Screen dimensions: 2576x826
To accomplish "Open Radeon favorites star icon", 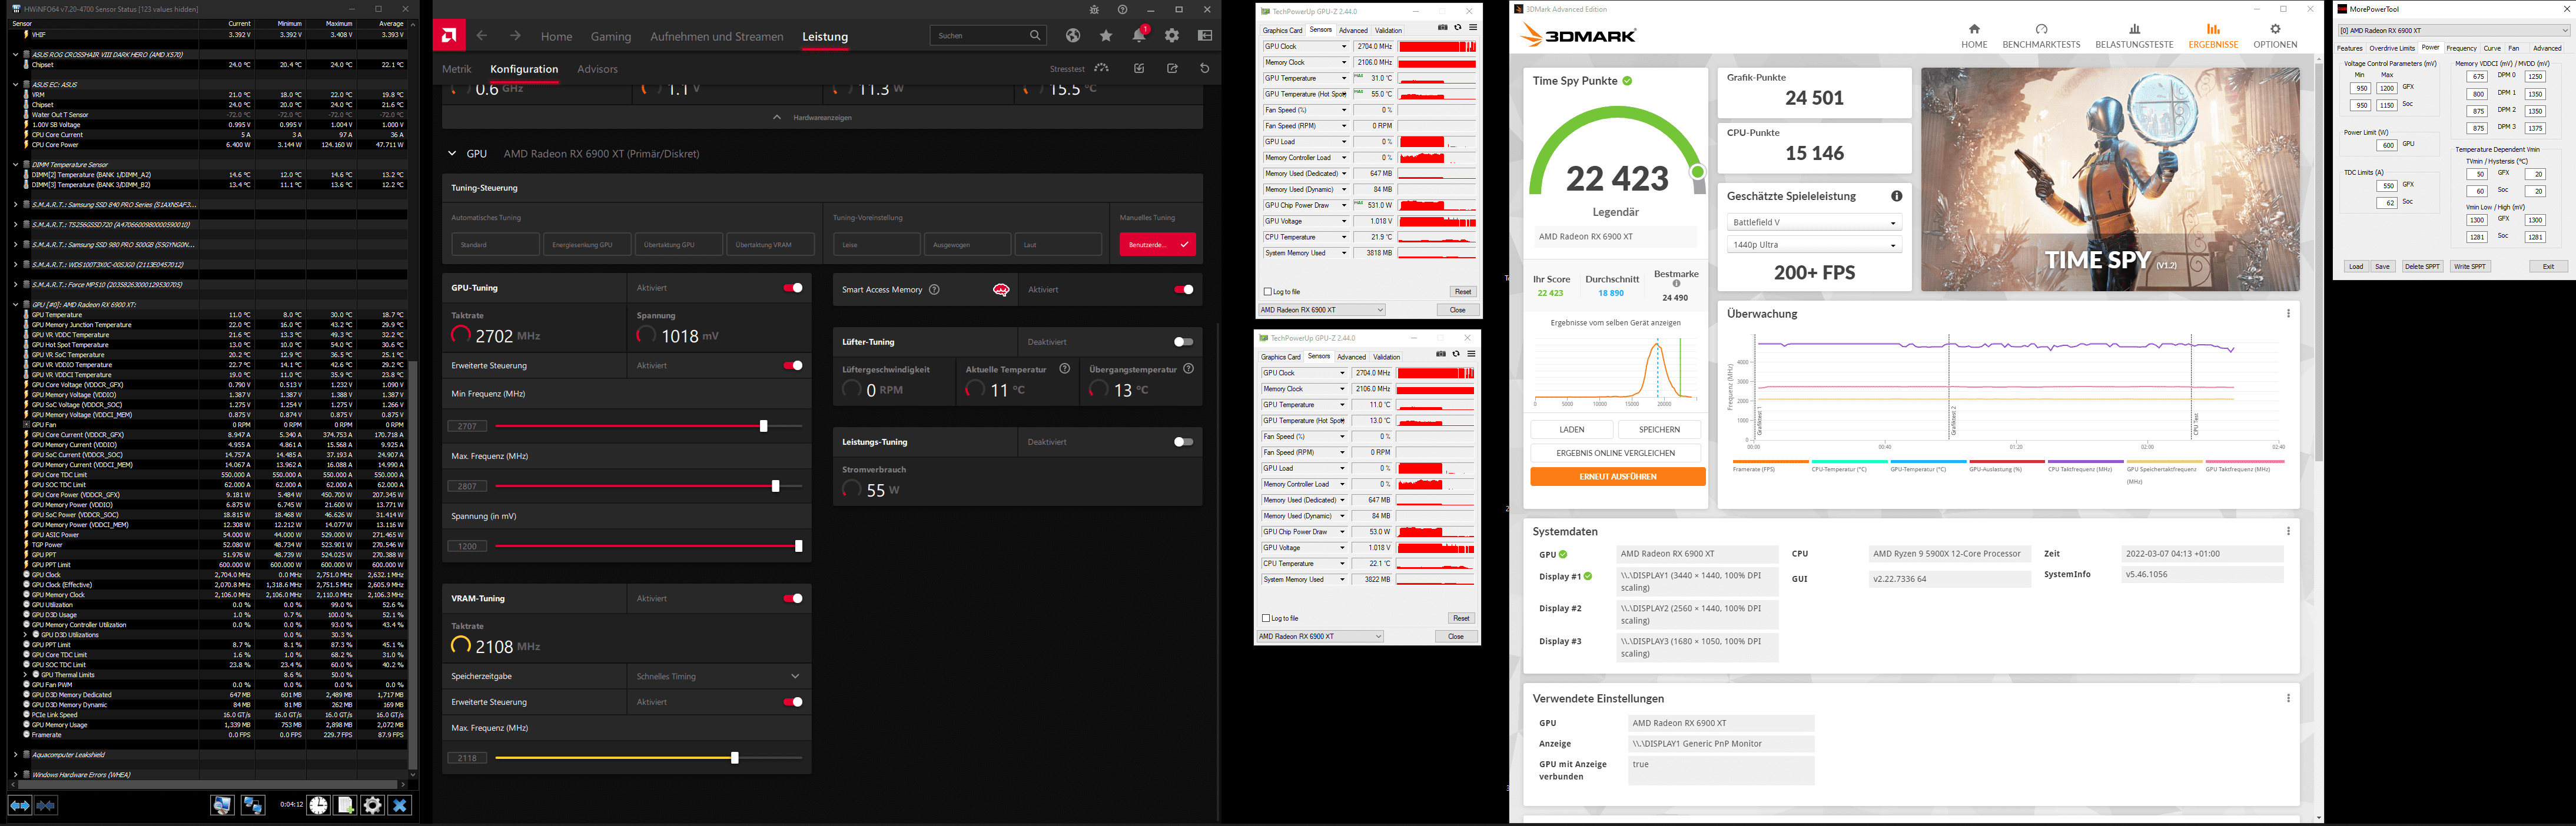I will (1106, 36).
